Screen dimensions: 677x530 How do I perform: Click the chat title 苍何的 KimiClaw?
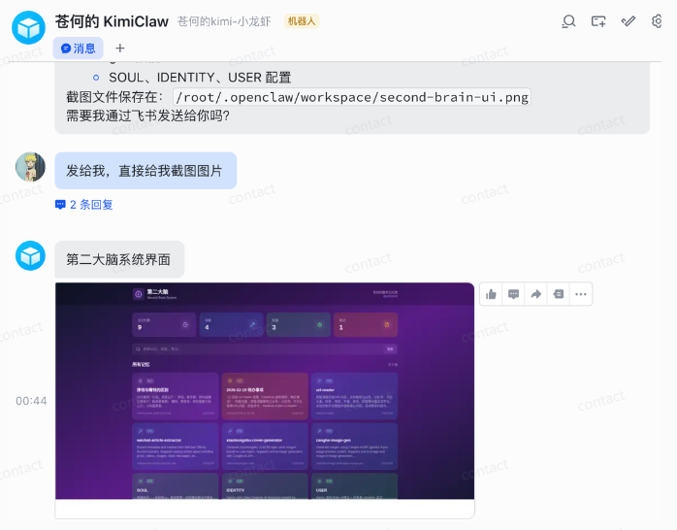point(112,21)
